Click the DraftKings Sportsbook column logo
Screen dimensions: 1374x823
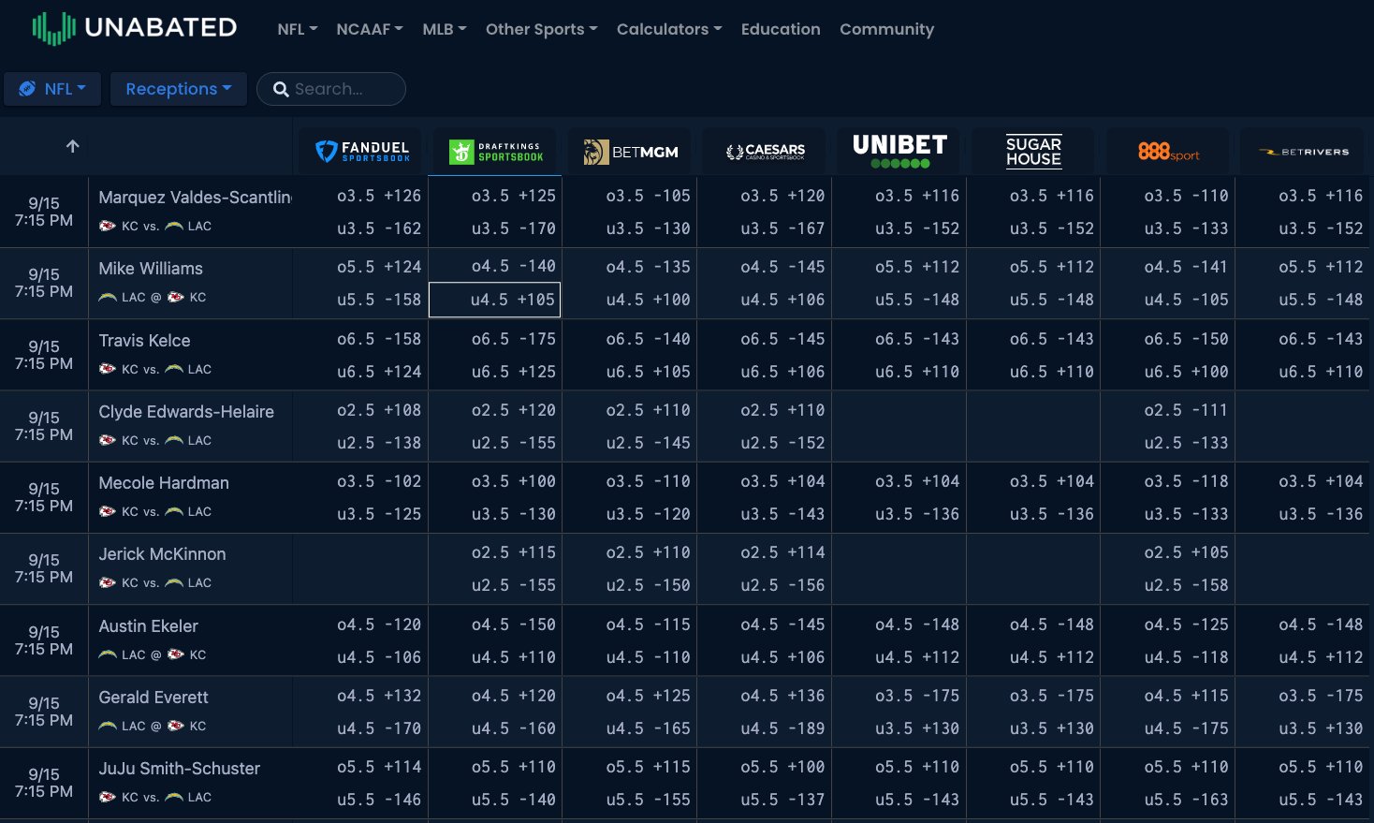coord(496,152)
